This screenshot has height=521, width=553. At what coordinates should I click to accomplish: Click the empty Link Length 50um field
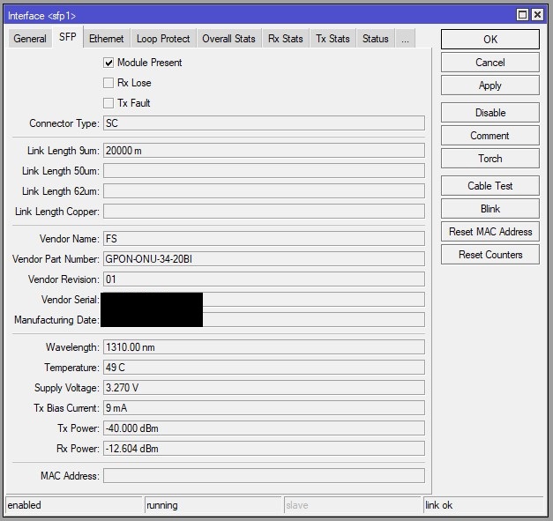[264, 171]
